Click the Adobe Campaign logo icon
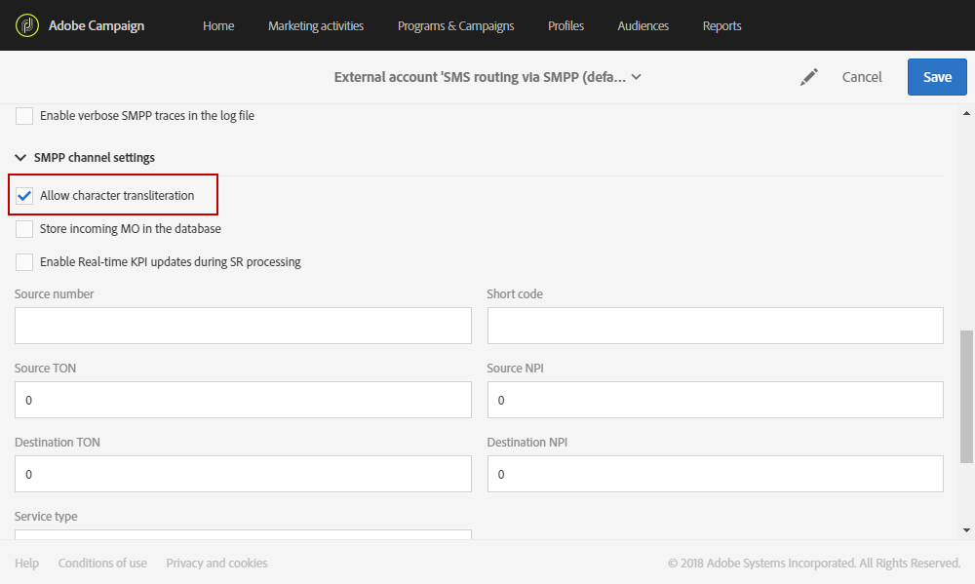 [x=27, y=25]
